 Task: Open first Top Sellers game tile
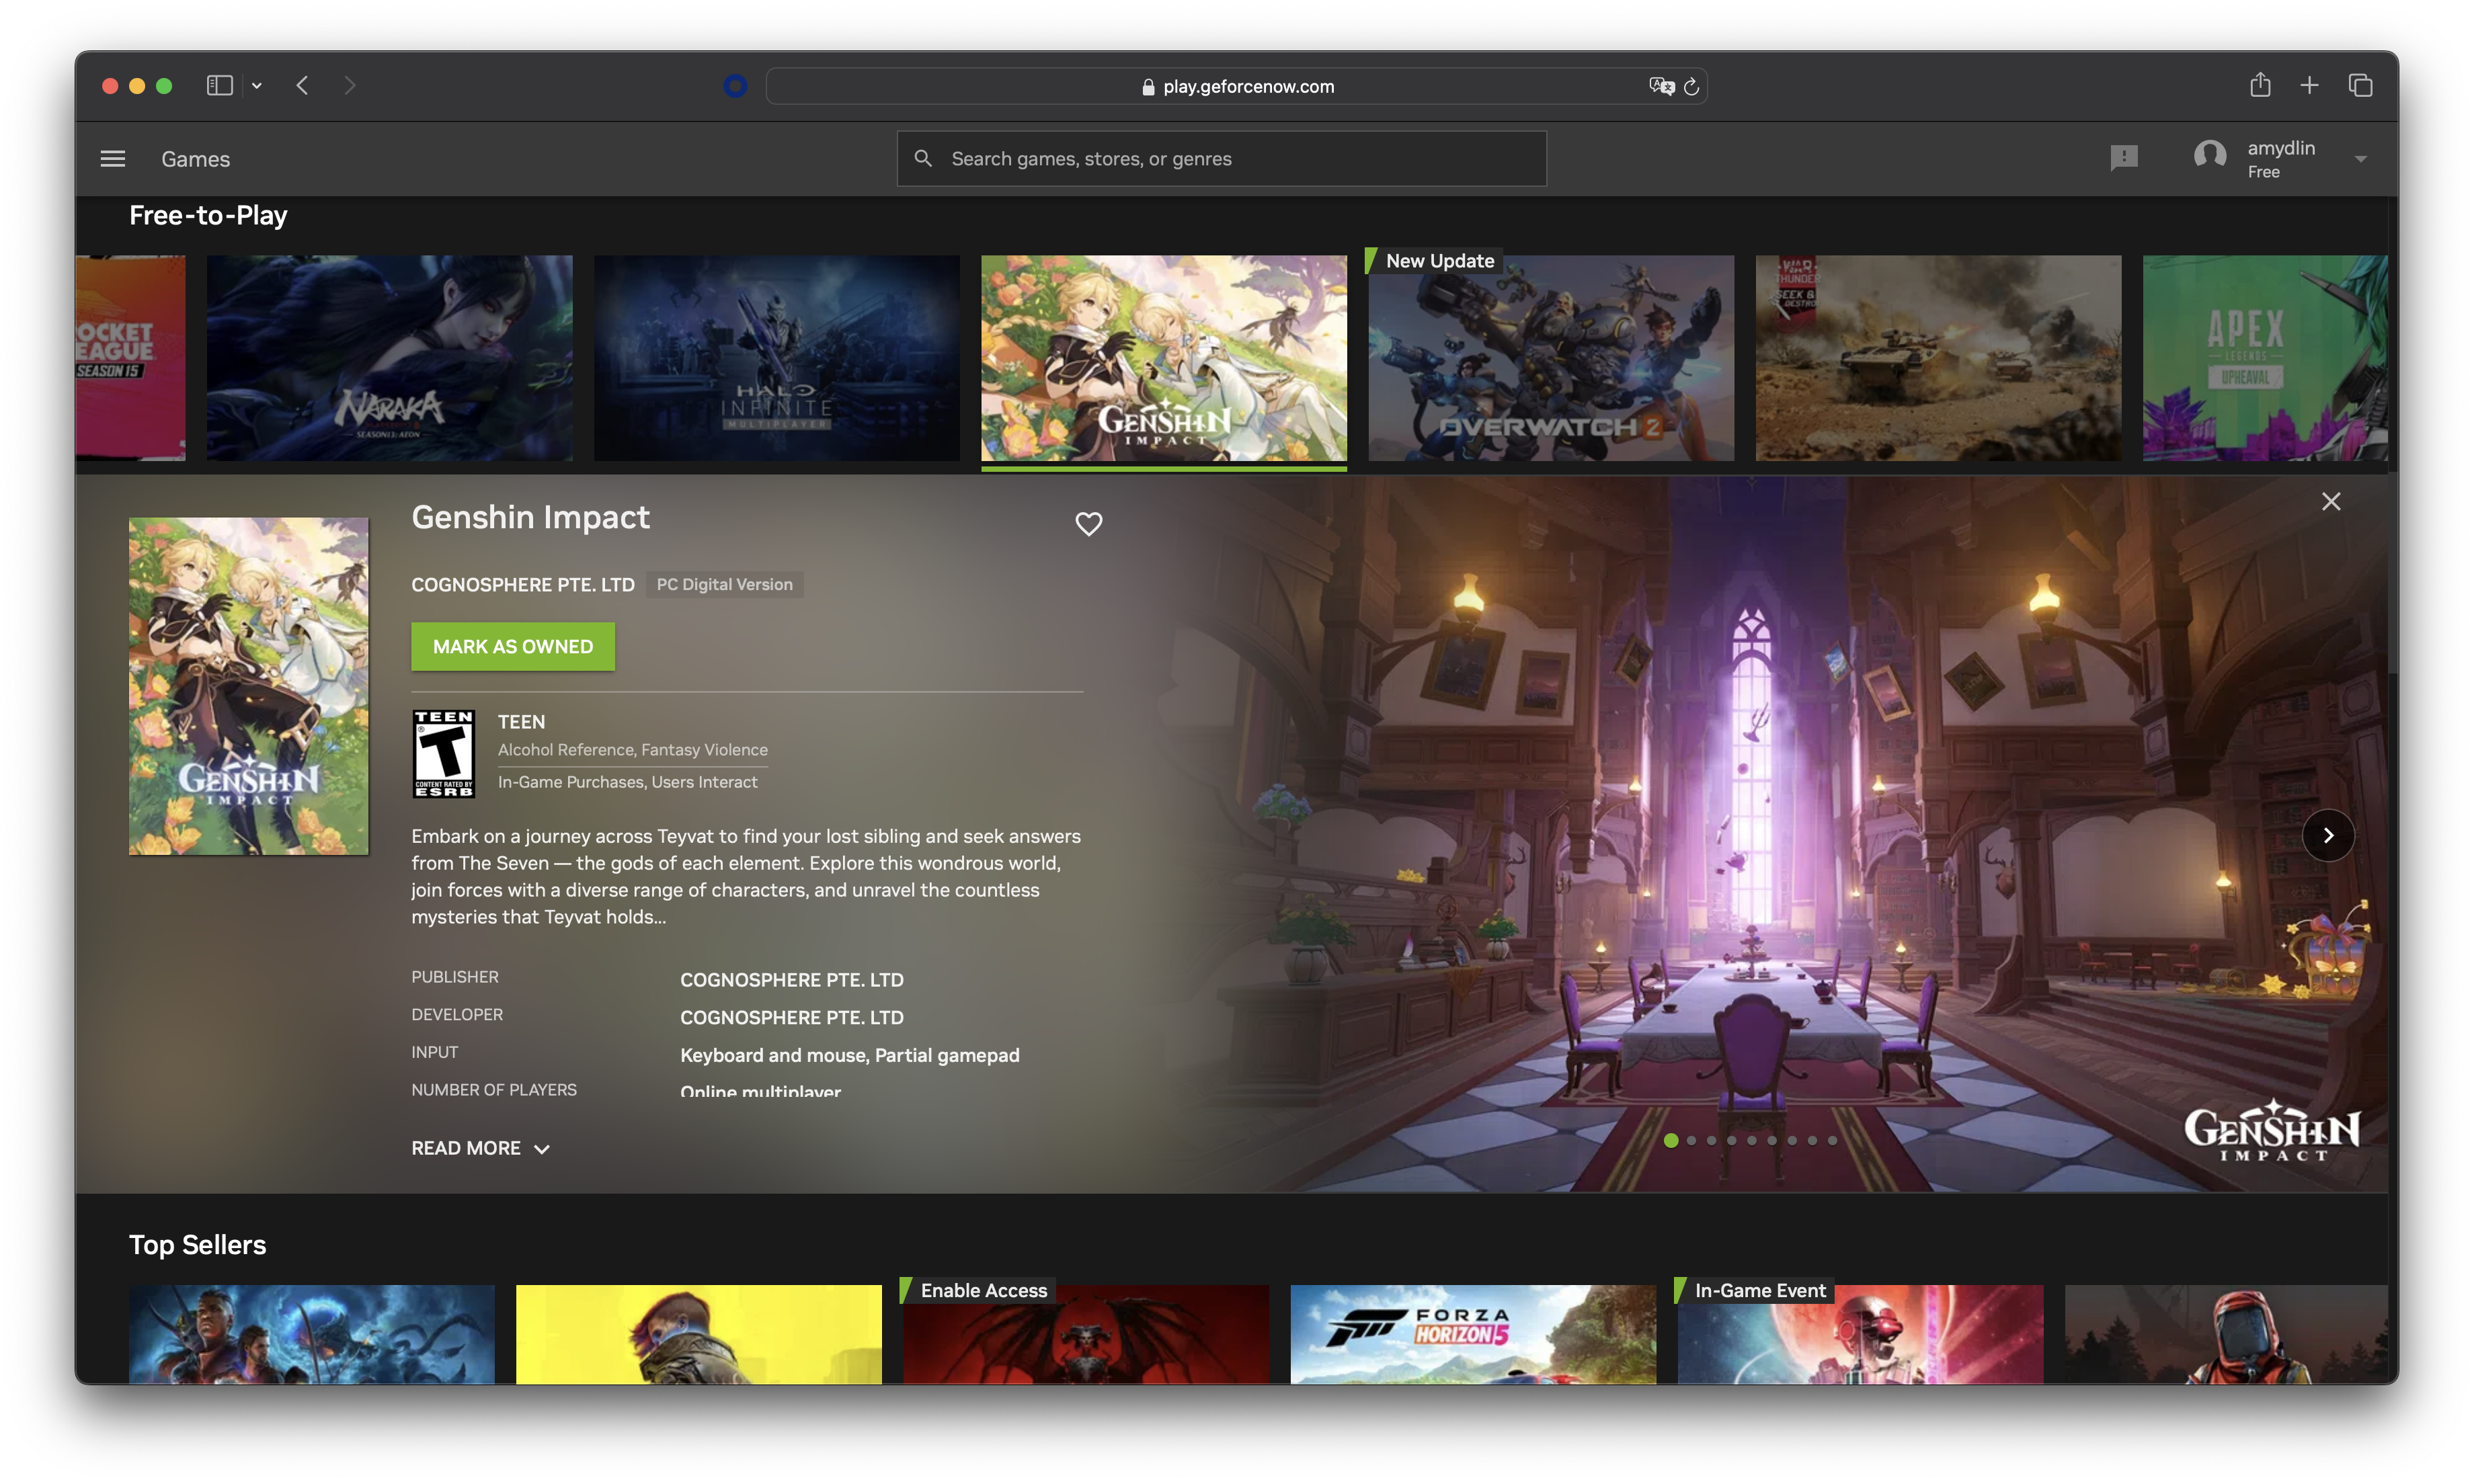311,1334
